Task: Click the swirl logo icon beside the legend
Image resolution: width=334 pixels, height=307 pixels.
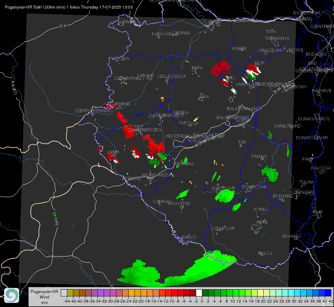Action: pos(12,295)
